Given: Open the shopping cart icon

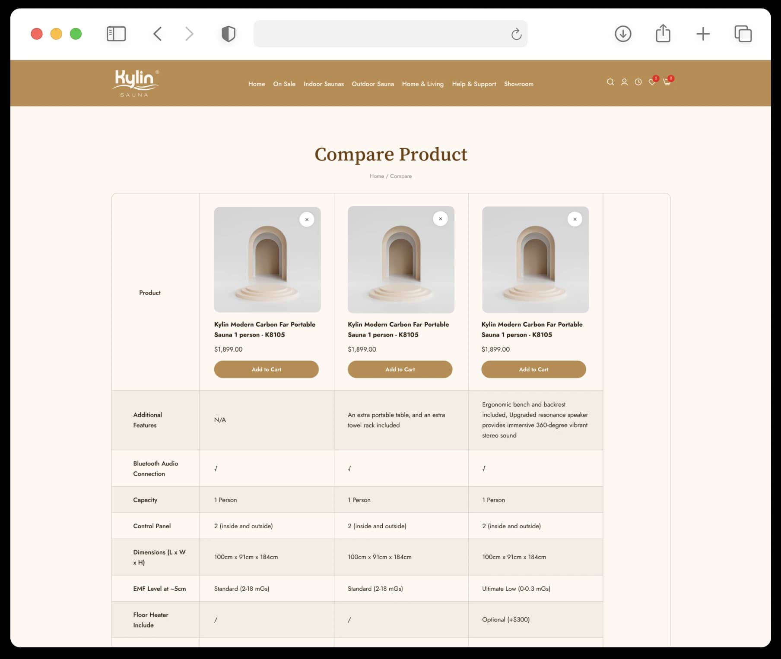Looking at the screenshot, I should (x=667, y=82).
